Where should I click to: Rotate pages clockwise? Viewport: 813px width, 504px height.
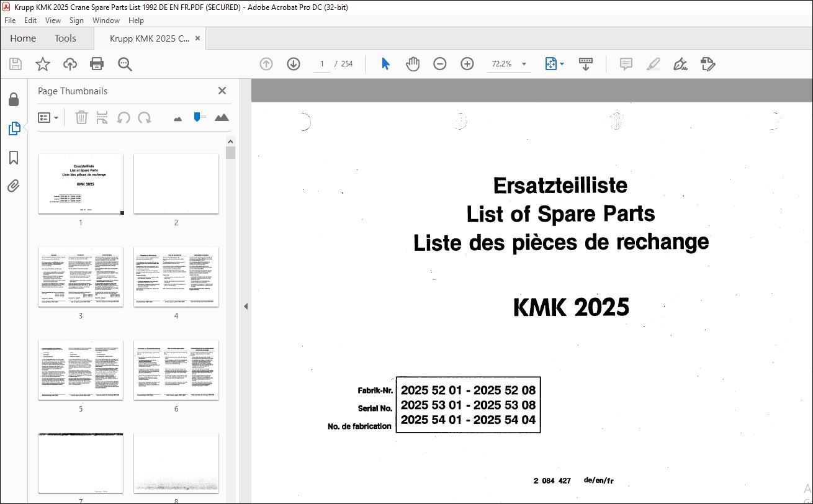click(145, 117)
